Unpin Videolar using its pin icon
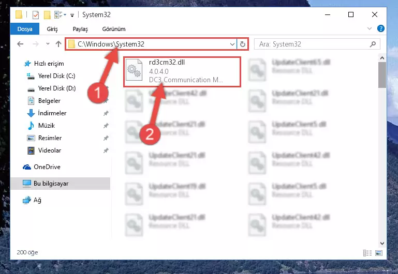Screen dimensions: 398x274 [x=106, y=150]
